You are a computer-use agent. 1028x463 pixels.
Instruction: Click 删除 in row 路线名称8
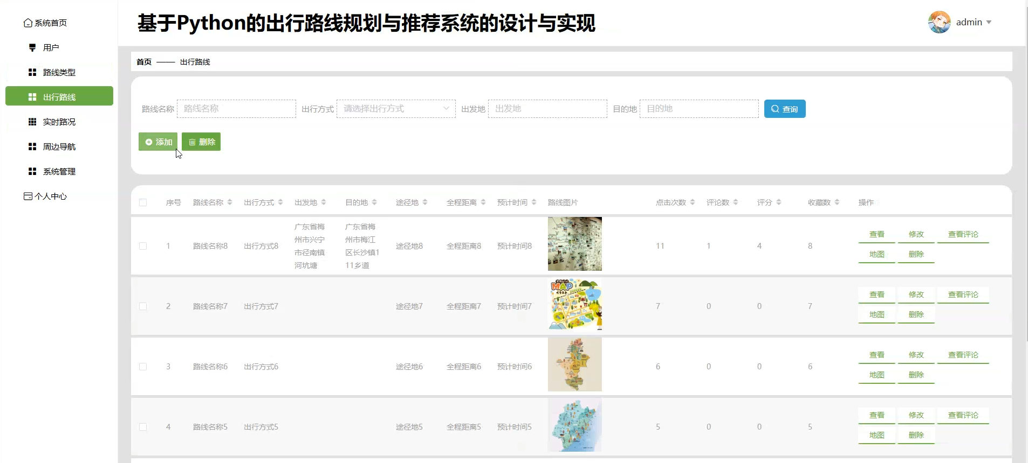[x=916, y=254]
